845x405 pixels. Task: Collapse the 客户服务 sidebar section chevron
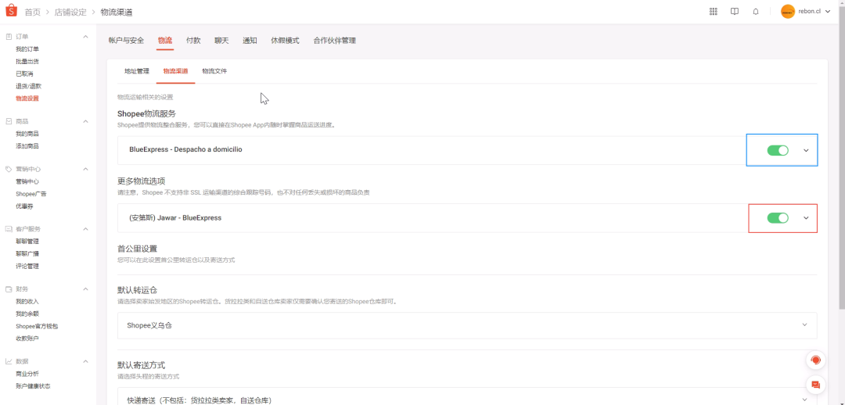point(85,229)
